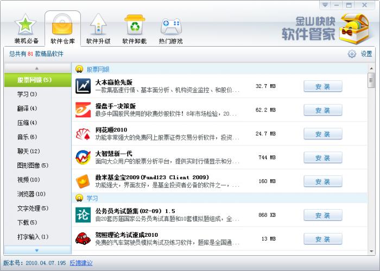Click the 驾照理论考试速成2010 title text

pyautogui.click(x=126, y=235)
